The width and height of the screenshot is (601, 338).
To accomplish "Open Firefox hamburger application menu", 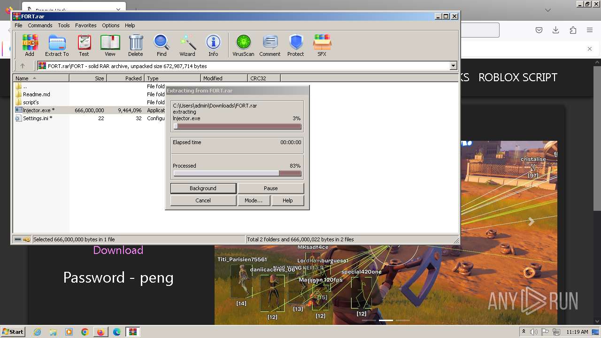I will click(x=590, y=30).
